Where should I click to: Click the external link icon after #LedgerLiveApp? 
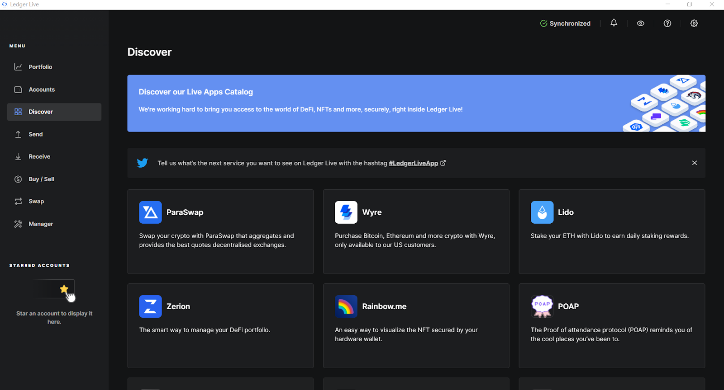pos(443,163)
